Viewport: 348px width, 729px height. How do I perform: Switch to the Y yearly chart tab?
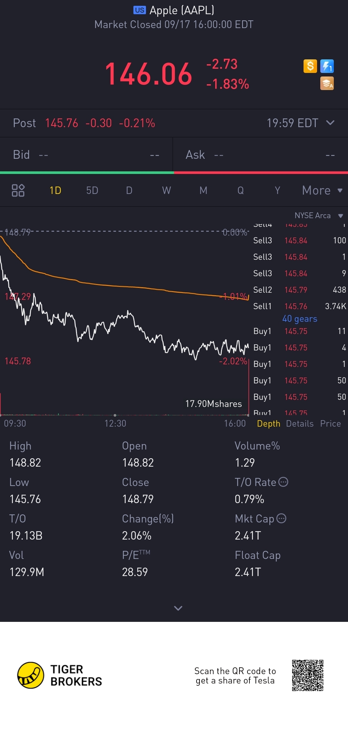pos(277,190)
